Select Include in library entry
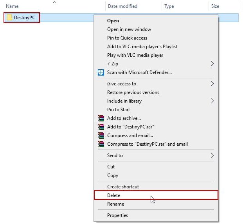Image resolution: width=243 pixels, height=224 pixels. pyautogui.click(x=156, y=101)
